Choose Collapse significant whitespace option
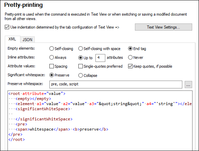The image size is (199, 151). (x=81, y=75)
